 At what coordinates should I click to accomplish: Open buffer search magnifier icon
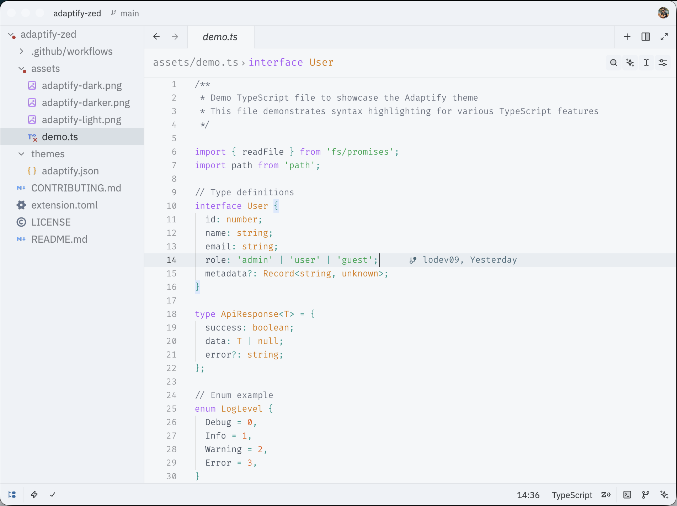(x=613, y=63)
